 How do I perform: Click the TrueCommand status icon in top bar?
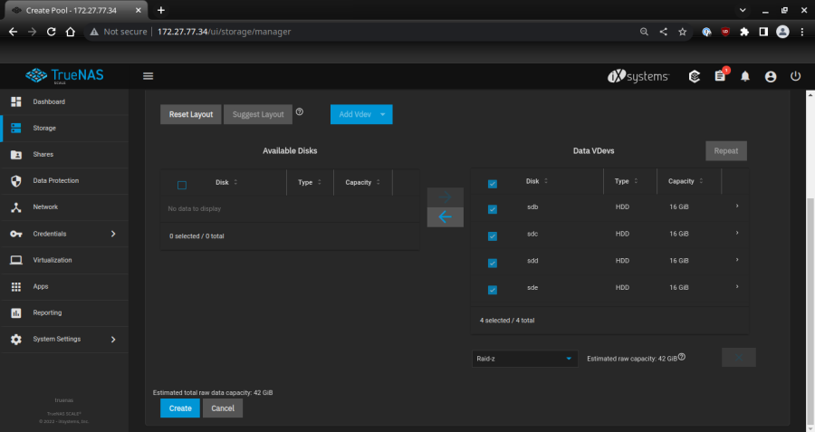[695, 76]
